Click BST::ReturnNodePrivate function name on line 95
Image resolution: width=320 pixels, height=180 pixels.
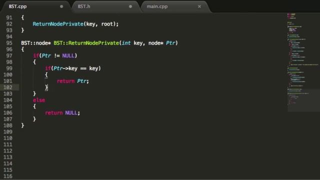click(86, 43)
